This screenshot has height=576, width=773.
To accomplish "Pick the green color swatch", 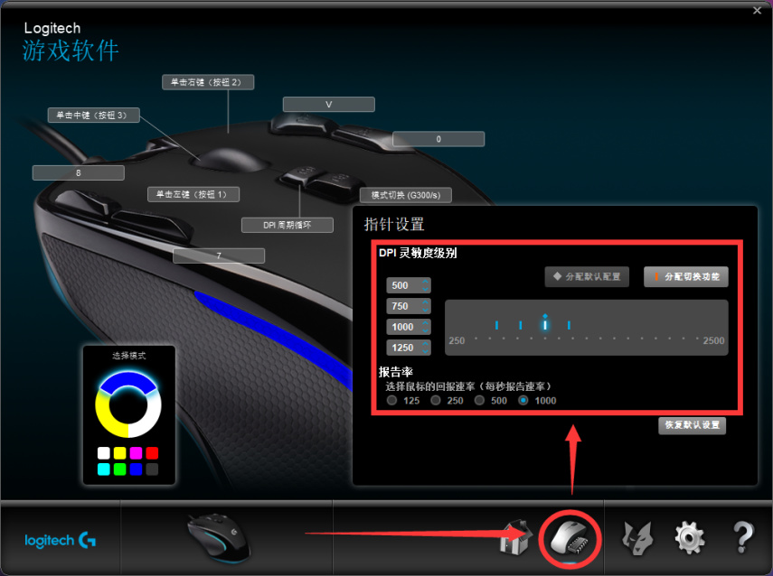I will point(120,469).
